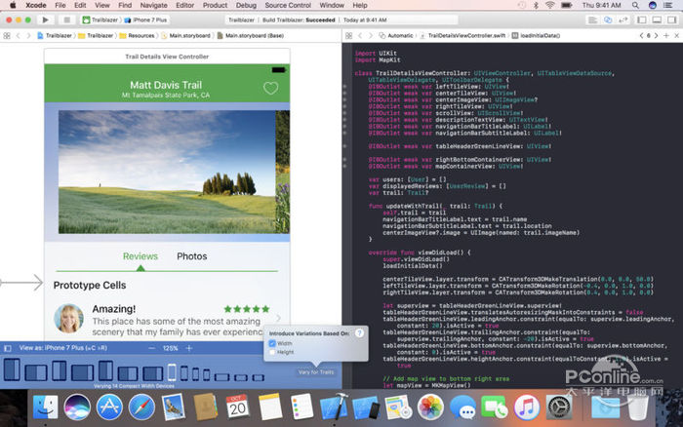Open the help button in variations popover
The height and width of the screenshot is (427, 683).
(x=358, y=333)
